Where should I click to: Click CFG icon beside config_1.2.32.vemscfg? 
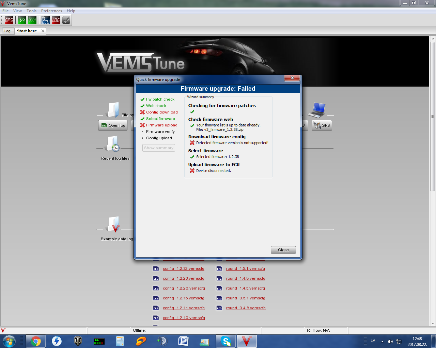pyautogui.click(x=156, y=268)
